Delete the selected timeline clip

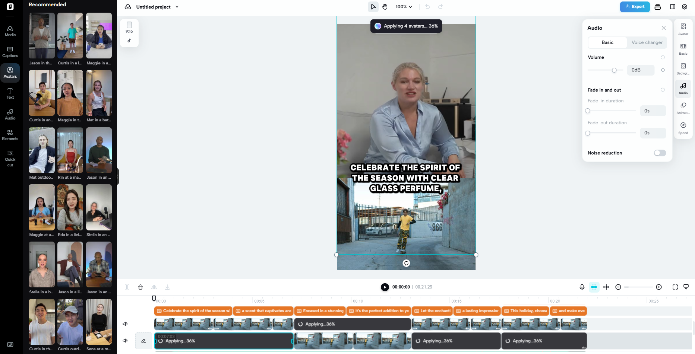tap(140, 287)
